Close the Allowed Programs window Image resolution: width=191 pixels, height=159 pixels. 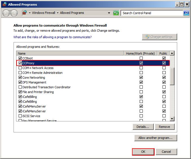click(187, 5)
